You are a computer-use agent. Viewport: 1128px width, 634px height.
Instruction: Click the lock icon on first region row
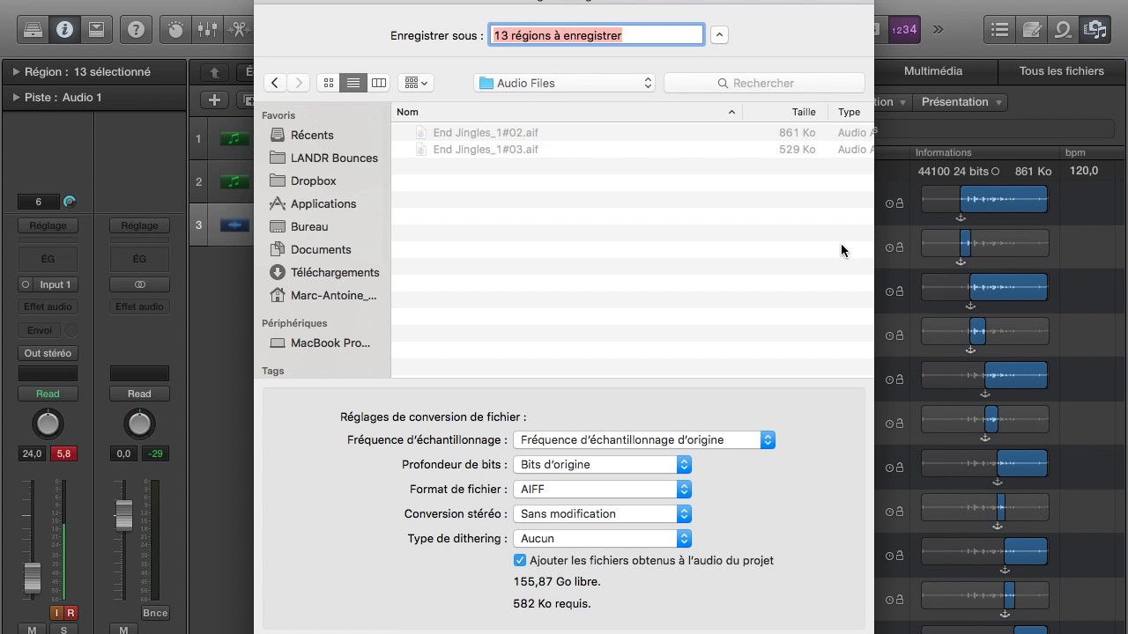pos(900,203)
